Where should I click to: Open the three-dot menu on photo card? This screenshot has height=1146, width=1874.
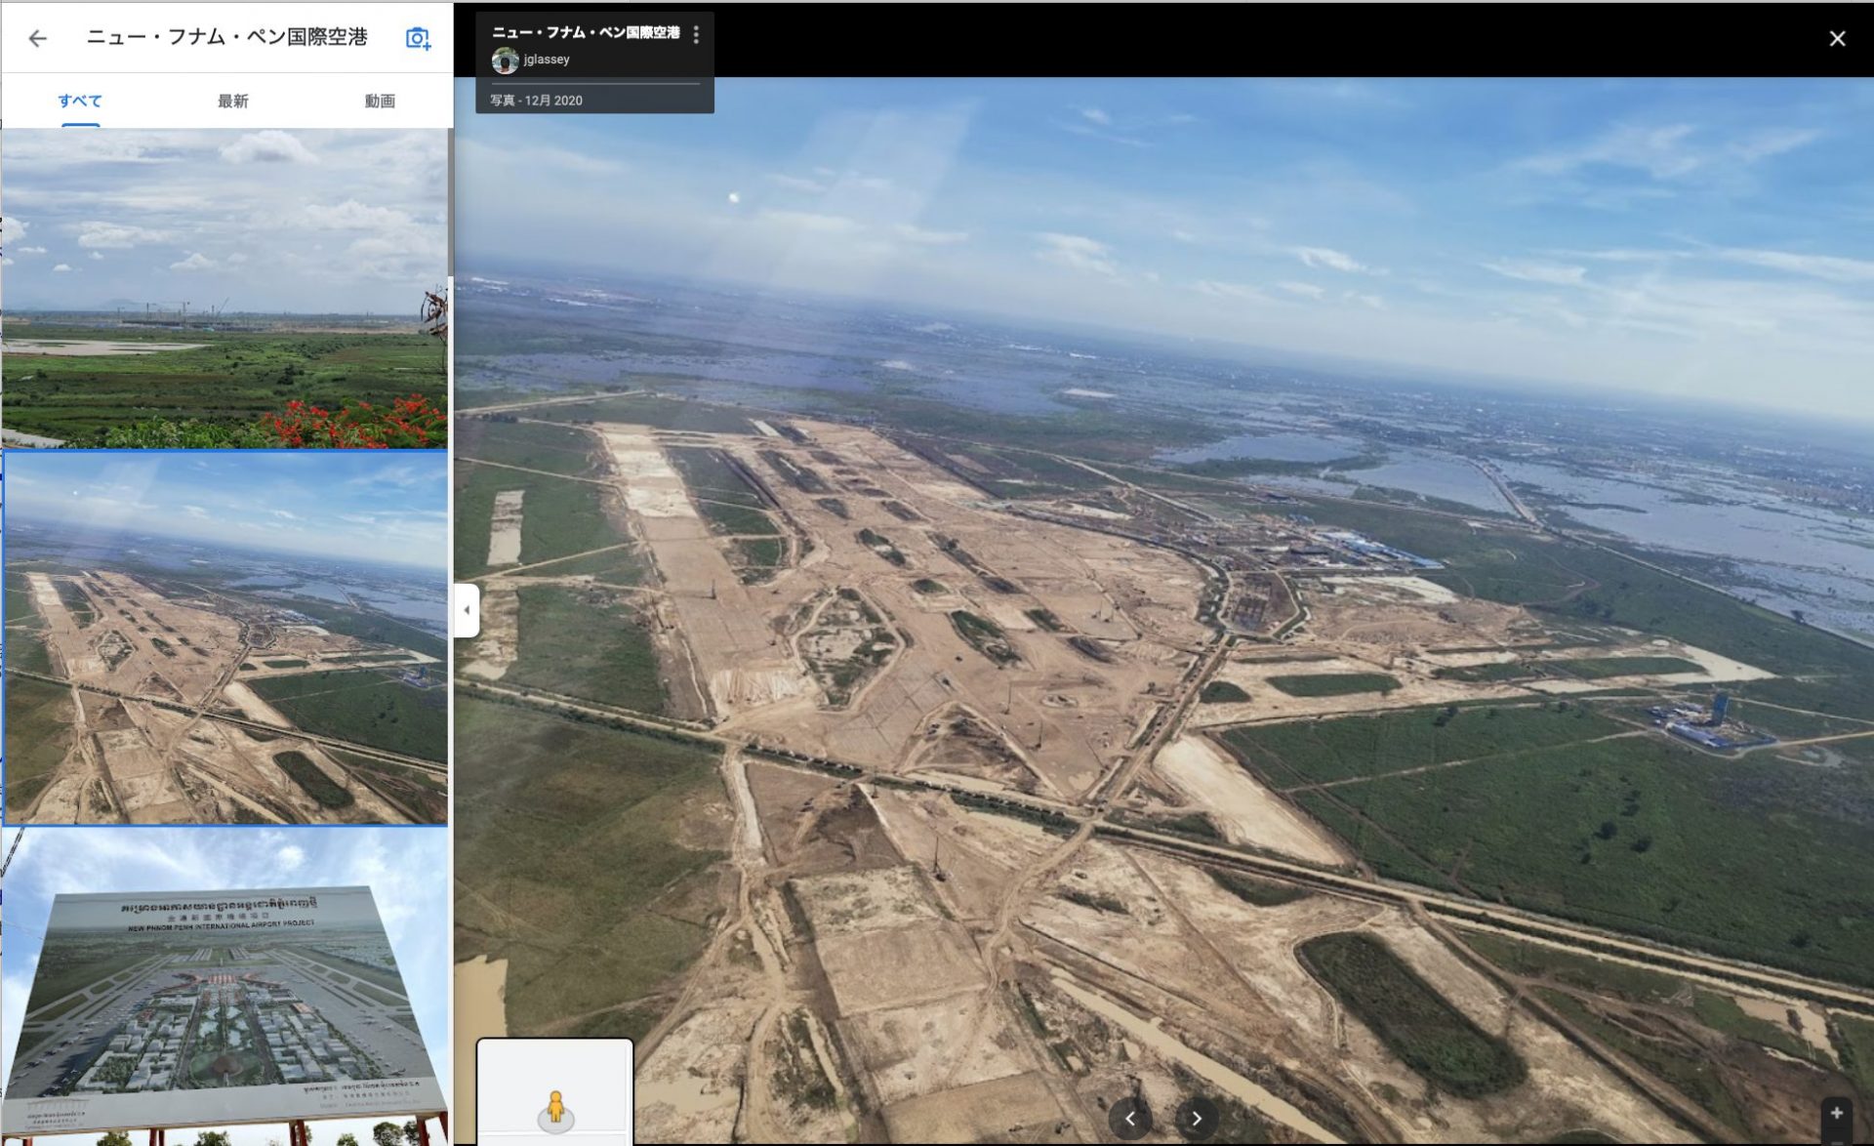[x=696, y=35]
